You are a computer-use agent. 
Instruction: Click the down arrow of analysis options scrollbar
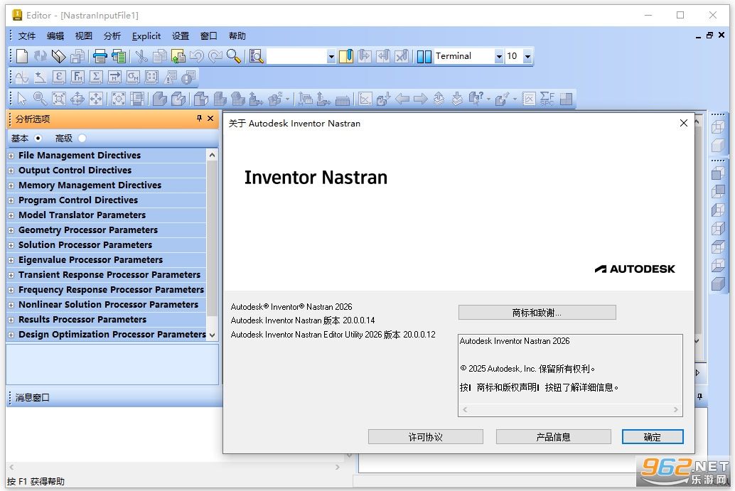(x=212, y=335)
